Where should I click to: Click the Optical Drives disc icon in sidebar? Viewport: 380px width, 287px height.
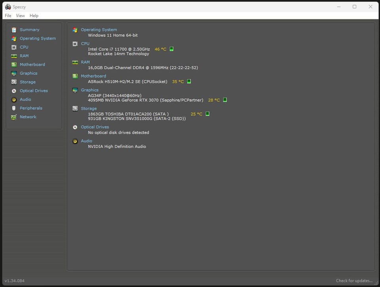14,91
